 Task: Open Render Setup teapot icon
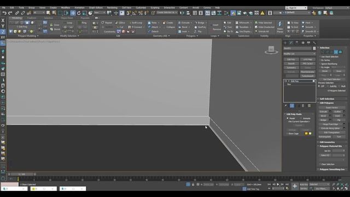(233, 13)
